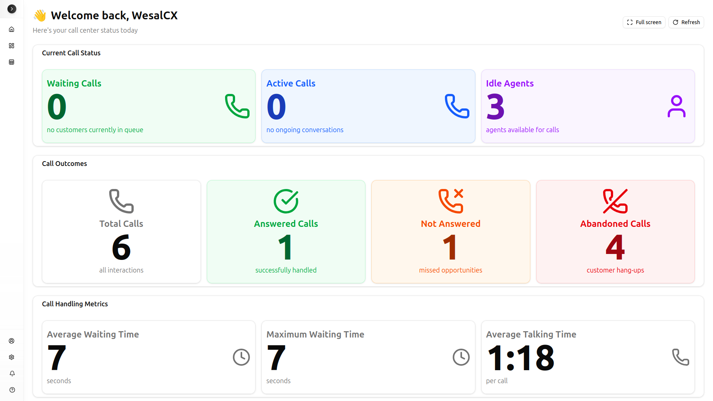
Task: Click the green Waiting Calls phone icon
Action: click(237, 106)
